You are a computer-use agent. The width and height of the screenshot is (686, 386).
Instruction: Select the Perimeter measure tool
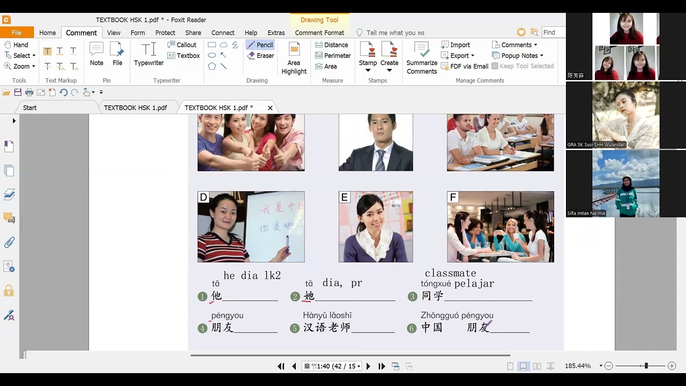(x=333, y=55)
